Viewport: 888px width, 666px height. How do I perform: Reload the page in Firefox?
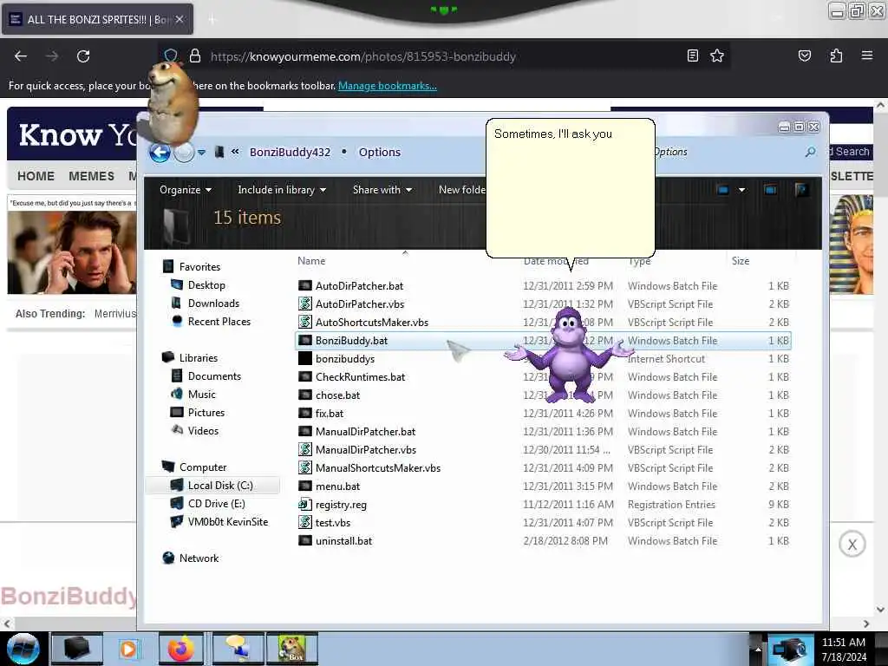click(83, 56)
